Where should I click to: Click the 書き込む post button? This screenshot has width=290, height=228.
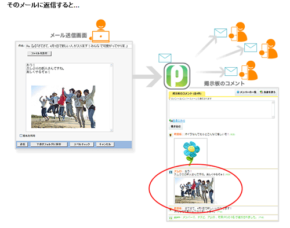point(176,126)
